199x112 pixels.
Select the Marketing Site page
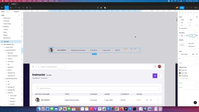(7, 38)
